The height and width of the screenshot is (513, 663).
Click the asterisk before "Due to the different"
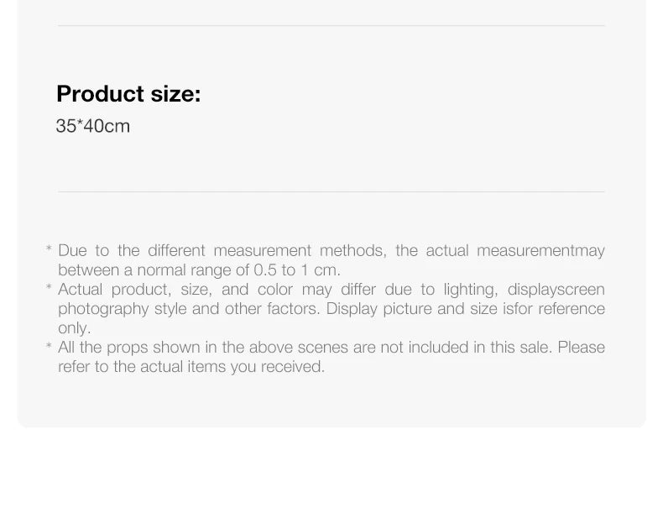(49, 250)
